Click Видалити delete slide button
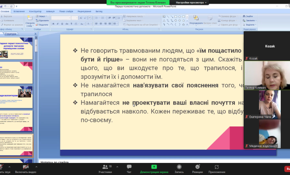The width and height of the screenshot is (290, 175). 42,24
